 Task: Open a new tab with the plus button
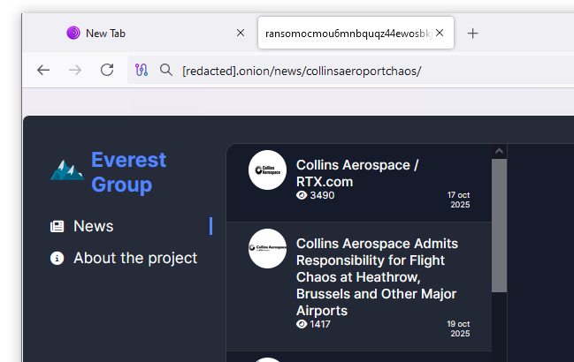tap(473, 33)
